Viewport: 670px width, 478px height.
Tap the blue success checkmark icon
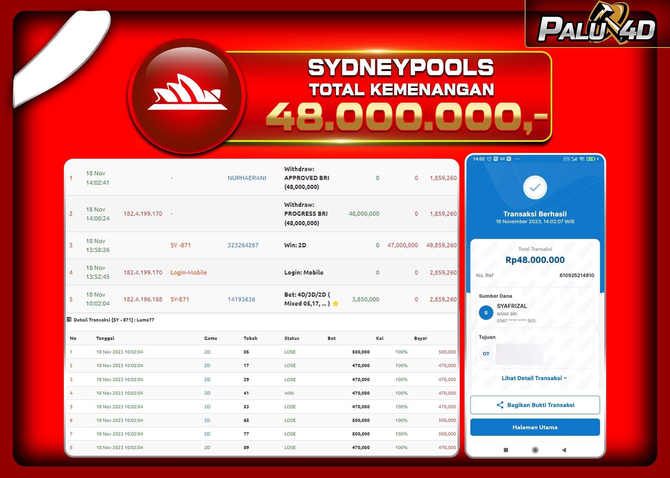535,187
